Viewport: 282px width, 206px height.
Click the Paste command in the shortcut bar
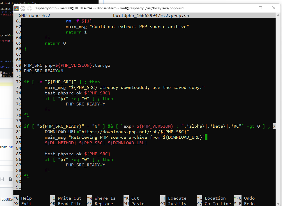coord(138,203)
